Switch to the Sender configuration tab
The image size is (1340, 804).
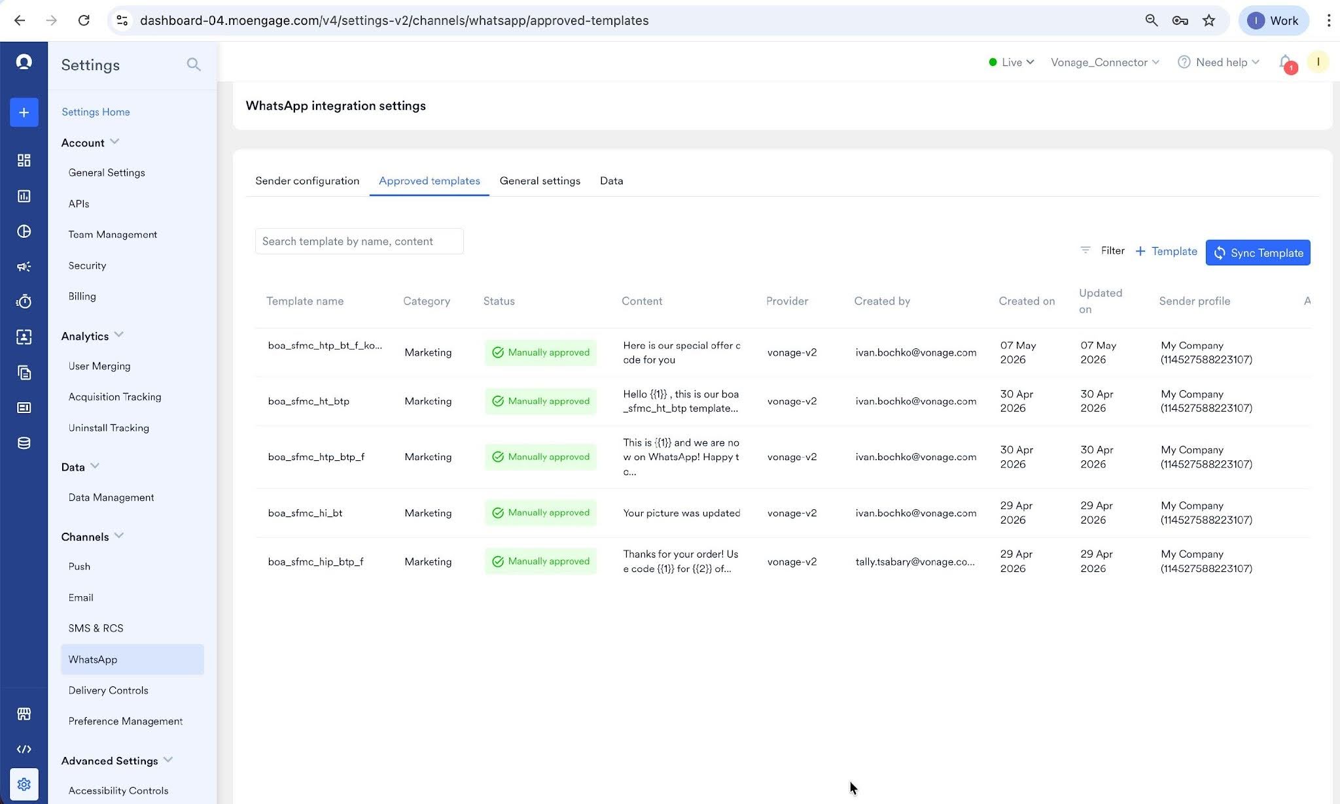[x=307, y=180]
